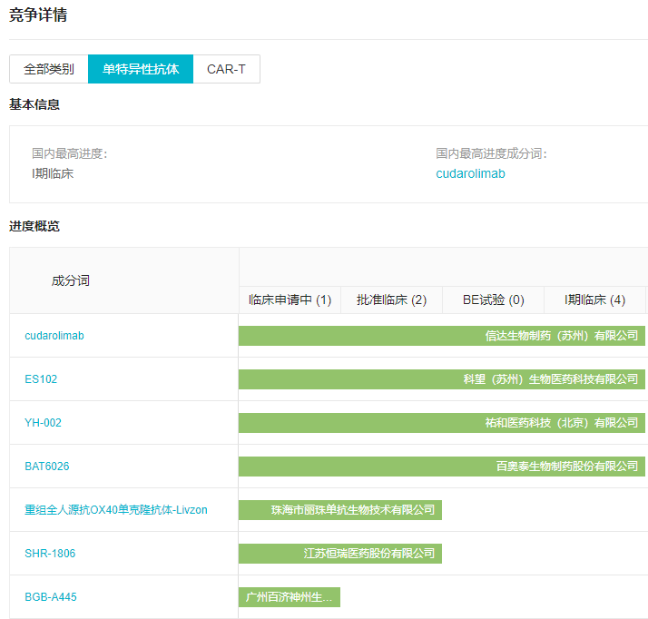Screen dimensions: 648x619
Task: Open the SHR-1806 ingredient link
Action: pyautogui.click(x=50, y=554)
